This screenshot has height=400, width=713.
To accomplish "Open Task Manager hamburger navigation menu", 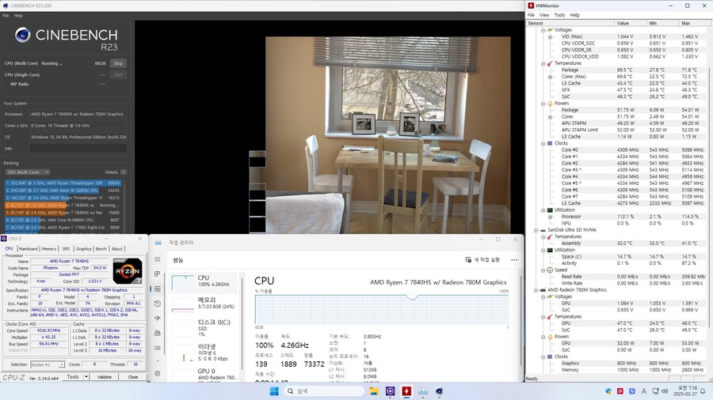I will [x=158, y=259].
